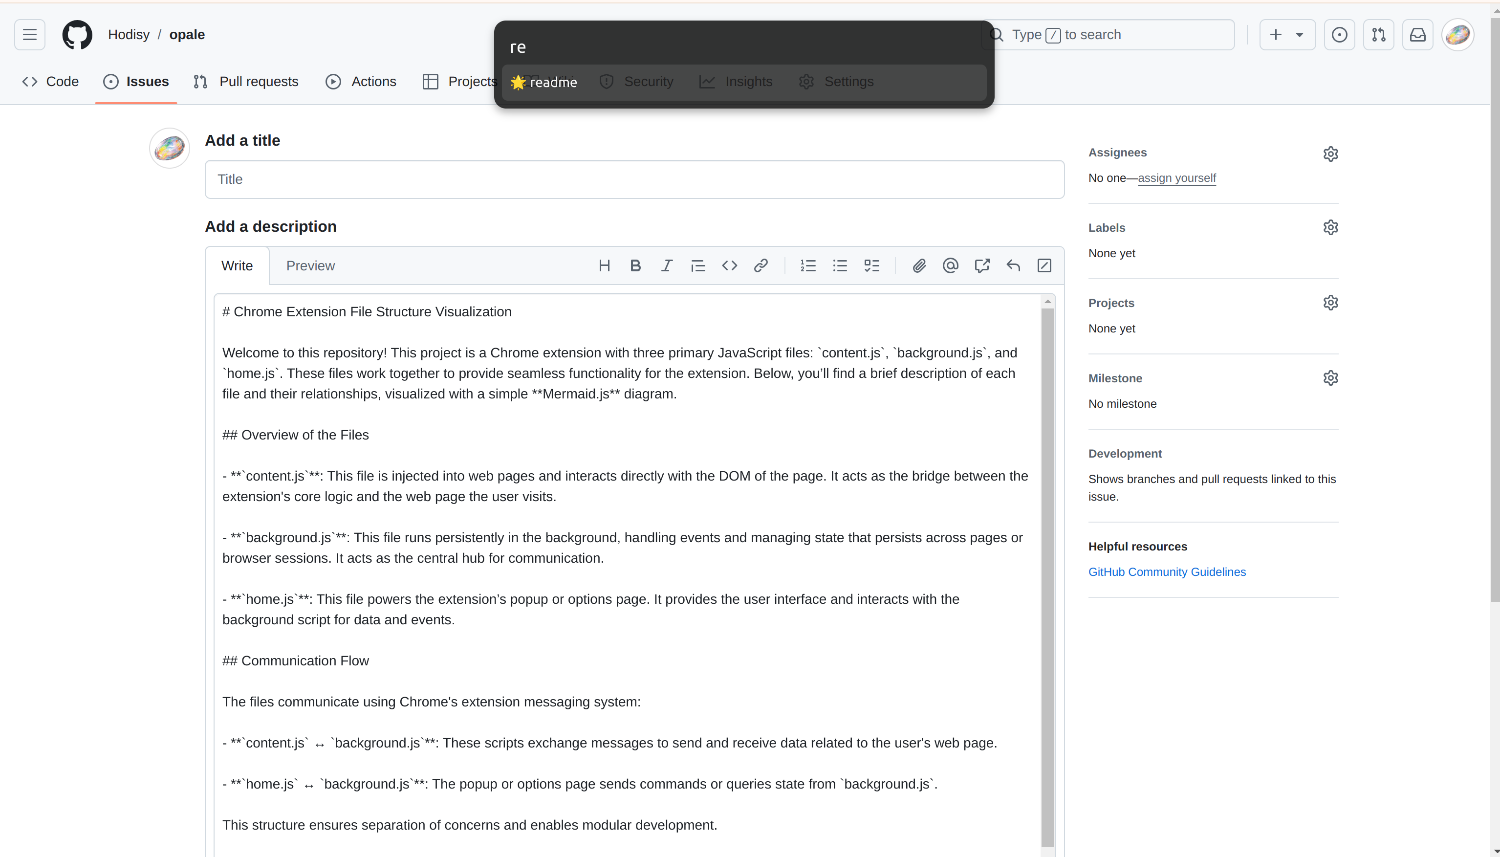Open the Assignees gear settings
The width and height of the screenshot is (1500, 857).
[x=1330, y=154]
